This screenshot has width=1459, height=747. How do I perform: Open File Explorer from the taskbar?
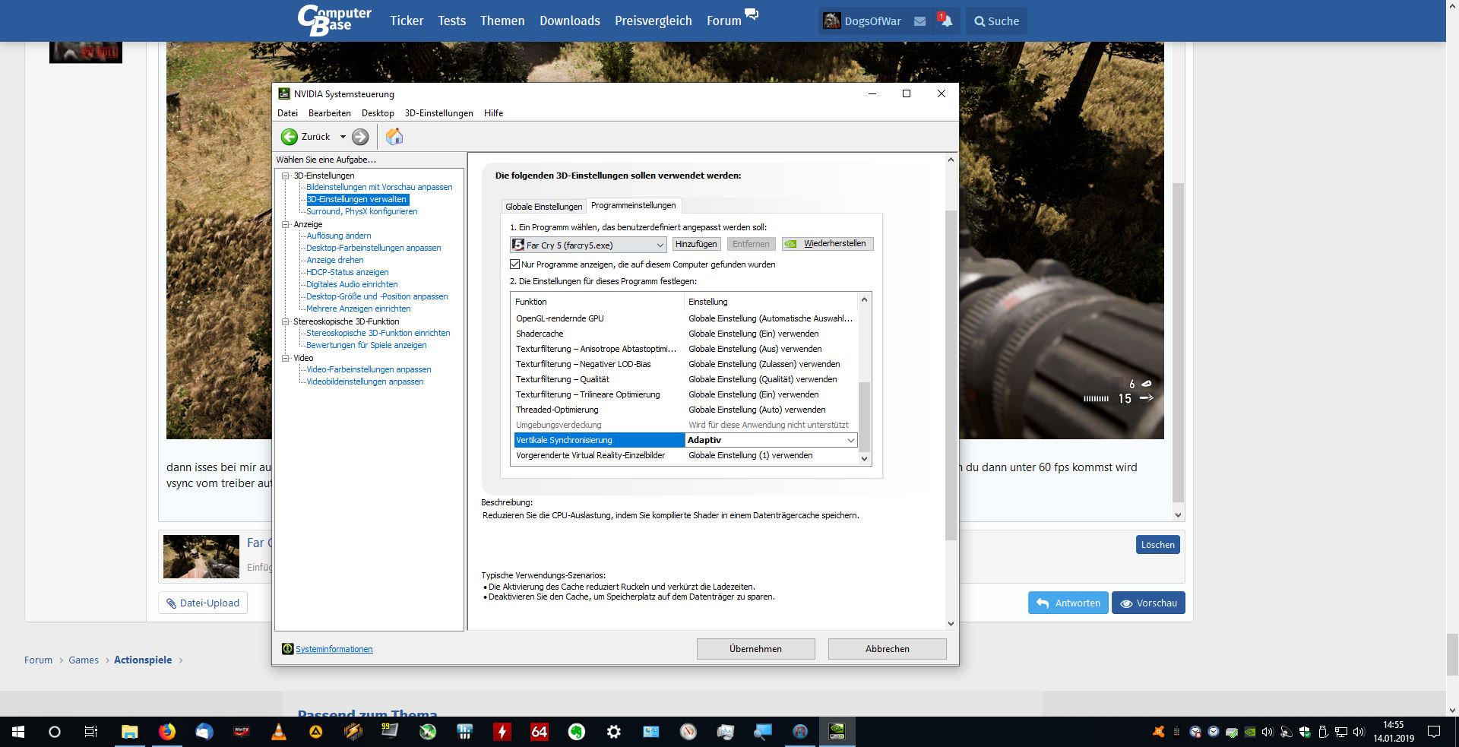coord(129,732)
